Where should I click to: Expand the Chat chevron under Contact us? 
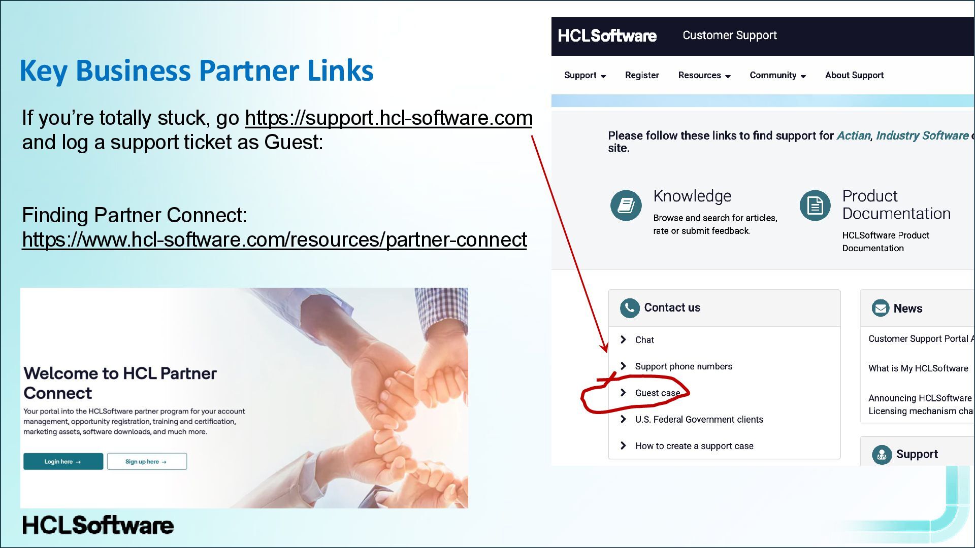coord(623,339)
